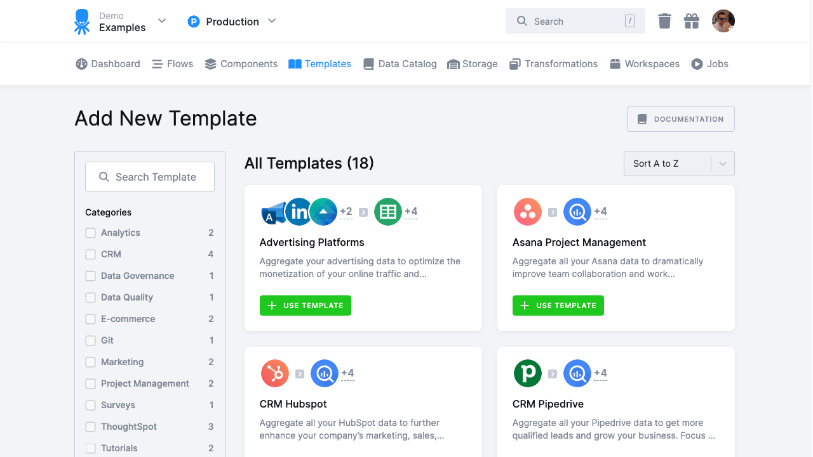Open the Documentation button
This screenshot has width=813, height=457.
pyautogui.click(x=680, y=119)
